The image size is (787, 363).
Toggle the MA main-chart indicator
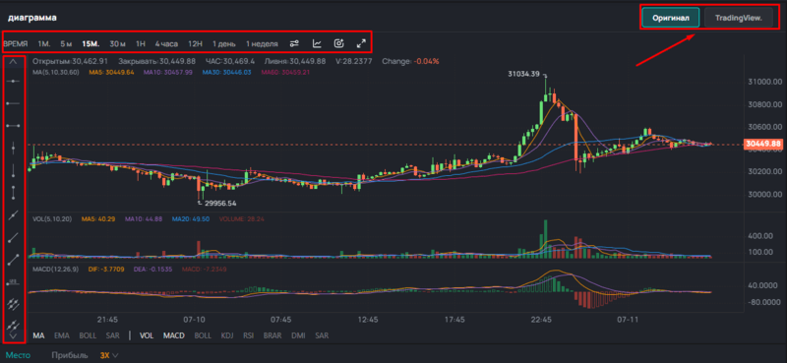point(38,335)
